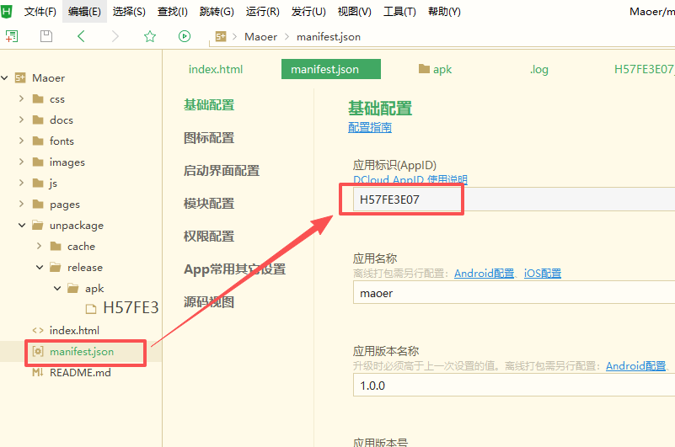Open the 发行(U) menu
Screen dimensions: 675x447
coord(308,12)
